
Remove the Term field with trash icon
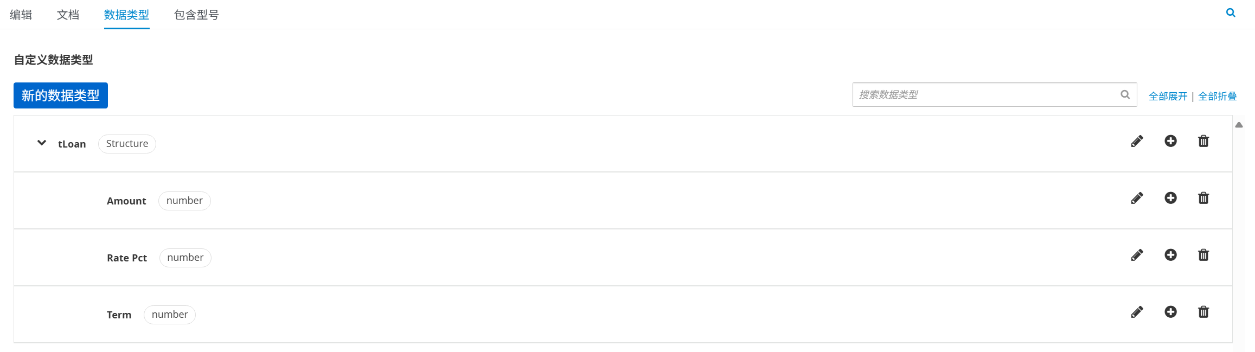point(1203,312)
